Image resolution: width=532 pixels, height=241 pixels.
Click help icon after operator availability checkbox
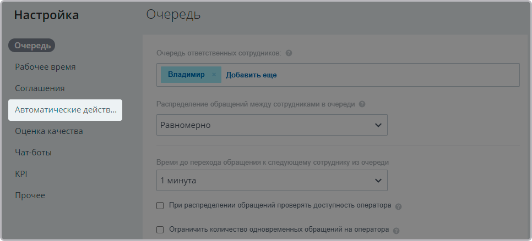398,206
